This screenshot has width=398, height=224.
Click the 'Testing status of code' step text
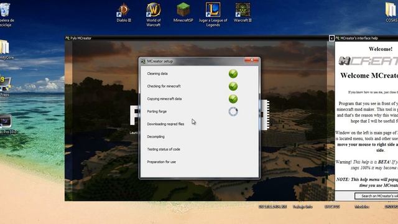164,149
